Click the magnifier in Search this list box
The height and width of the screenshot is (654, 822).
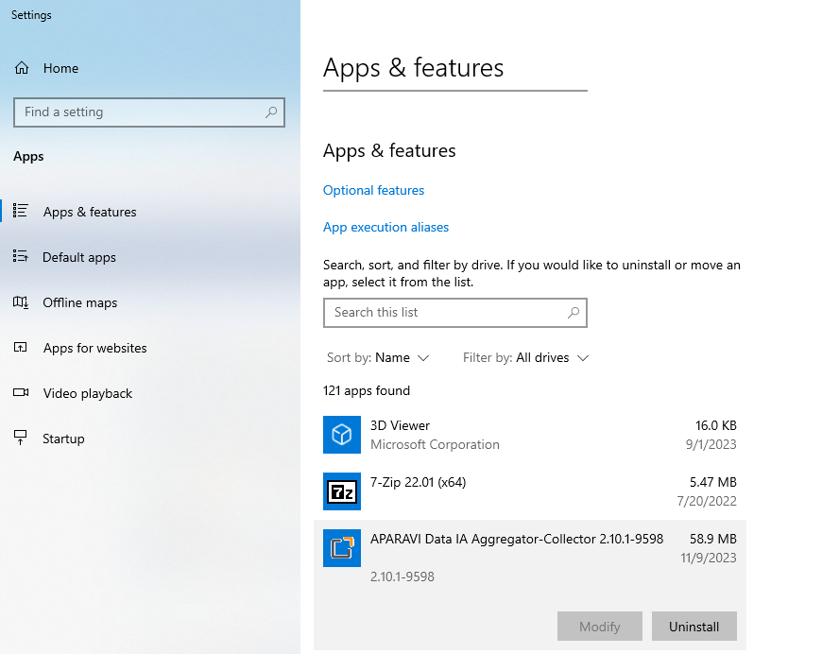tap(573, 313)
